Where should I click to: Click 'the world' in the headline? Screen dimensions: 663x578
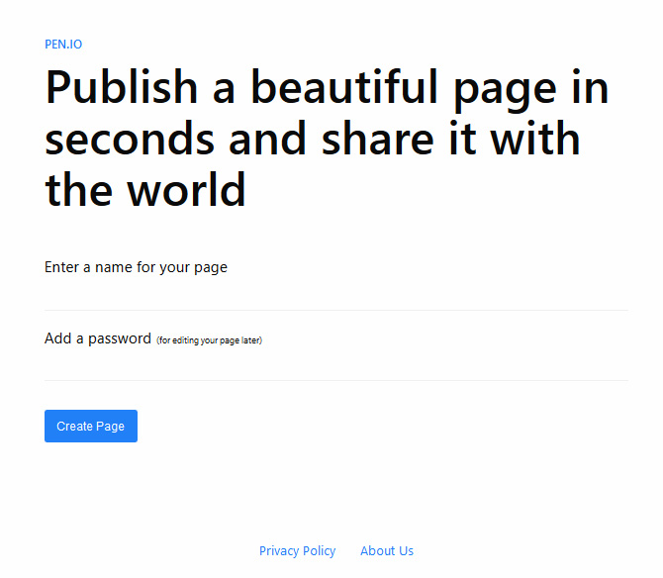145,190
